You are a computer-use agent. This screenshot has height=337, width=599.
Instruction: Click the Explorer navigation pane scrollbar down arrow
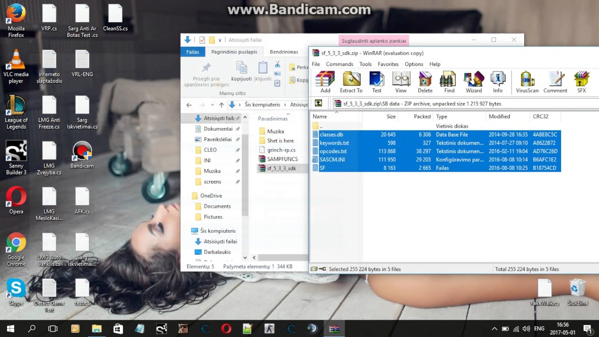(245, 257)
